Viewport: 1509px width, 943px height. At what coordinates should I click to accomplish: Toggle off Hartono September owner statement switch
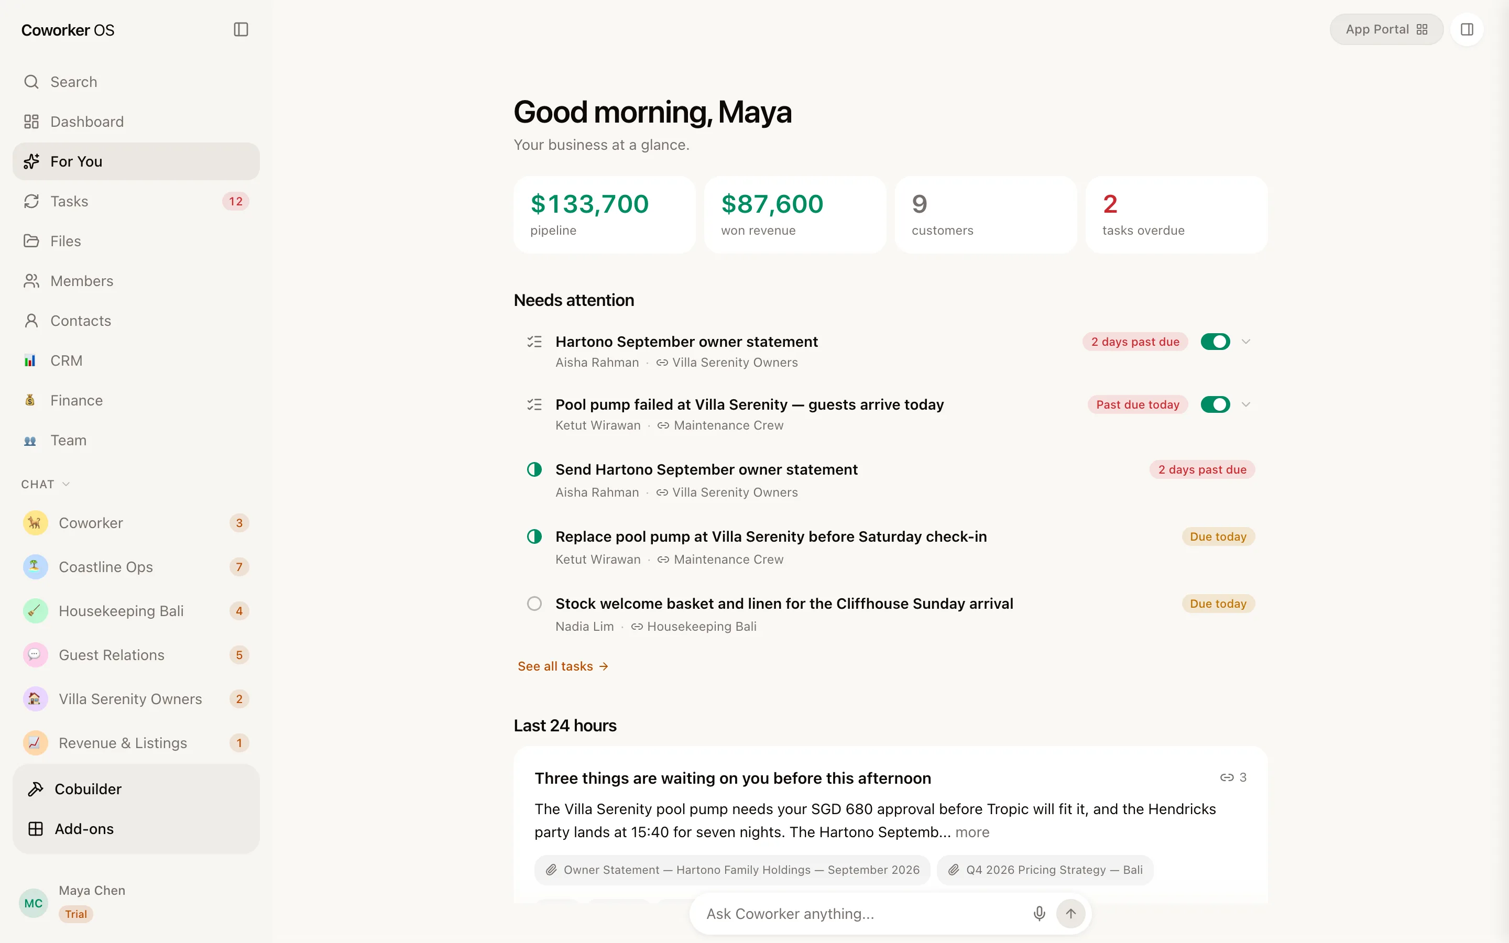click(x=1215, y=342)
